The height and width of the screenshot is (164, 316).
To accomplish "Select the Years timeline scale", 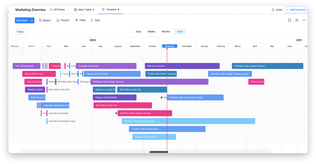I will pos(180,31).
